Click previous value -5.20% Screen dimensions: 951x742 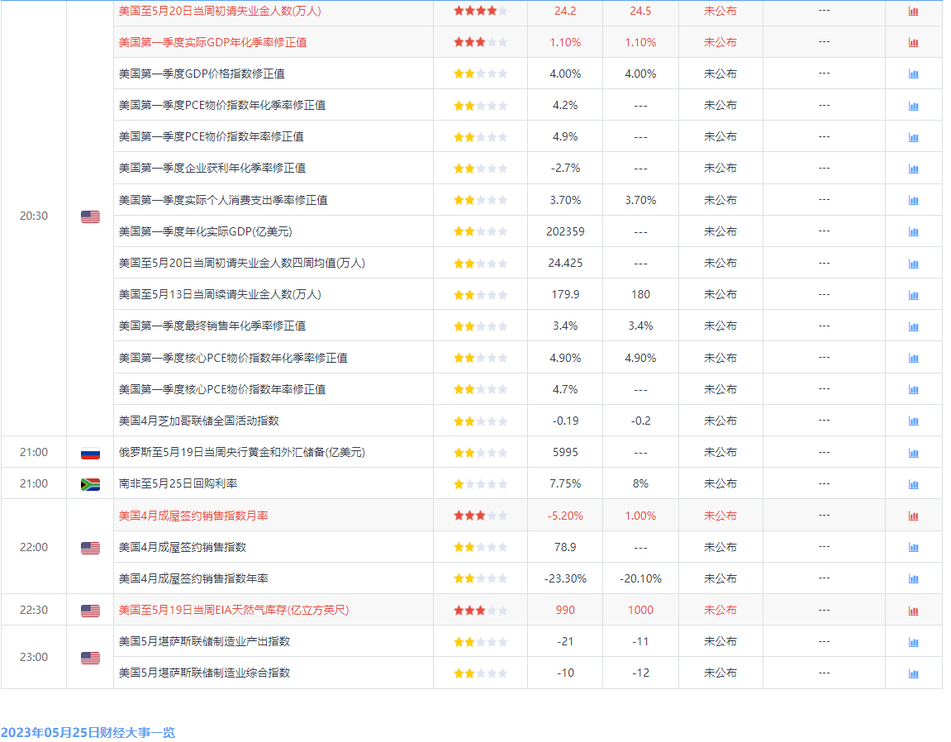565,516
